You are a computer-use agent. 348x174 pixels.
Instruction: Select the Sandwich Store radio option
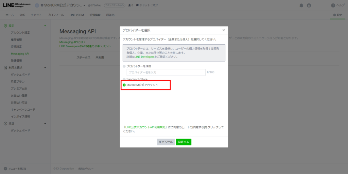[124, 79]
